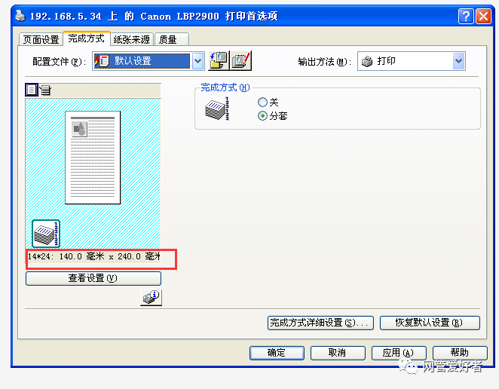Select the 分套 (collate) radio button
499x389 pixels.
tap(262, 116)
